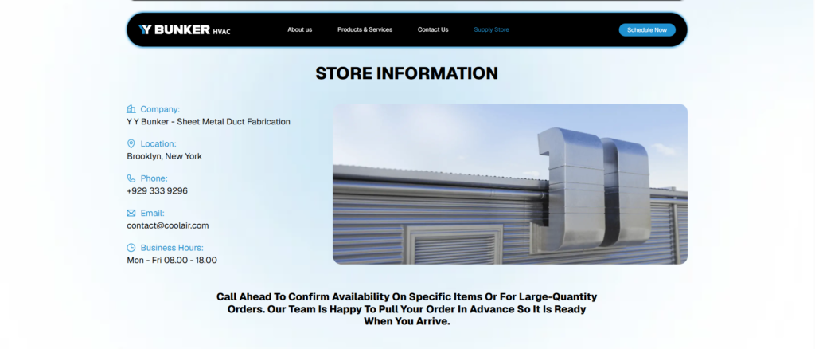Go to the Contact Us page

[x=433, y=29]
